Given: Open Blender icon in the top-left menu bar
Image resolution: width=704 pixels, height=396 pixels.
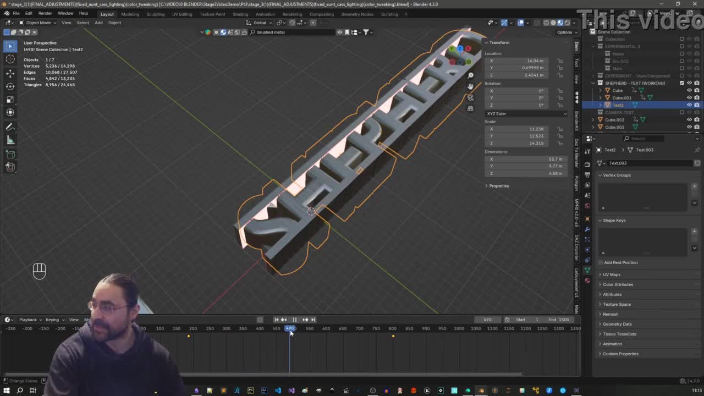Looking at the screenshot, I should tap(5, 13).
